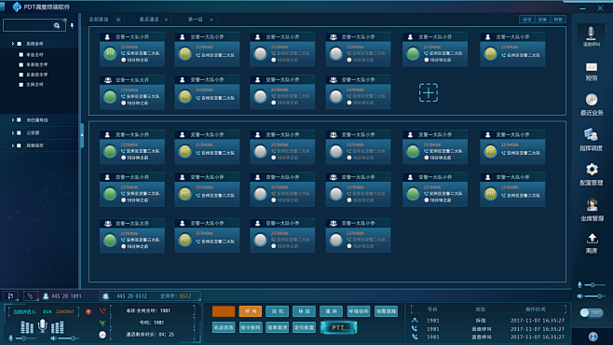Image resolution: width=613 pixels, height=345 pixels.
Task: Click the blue info icon at bottom right
Action: point(593,337)
